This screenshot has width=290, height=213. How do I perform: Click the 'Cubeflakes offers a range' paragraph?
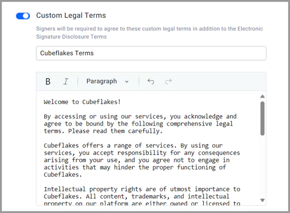142,160
